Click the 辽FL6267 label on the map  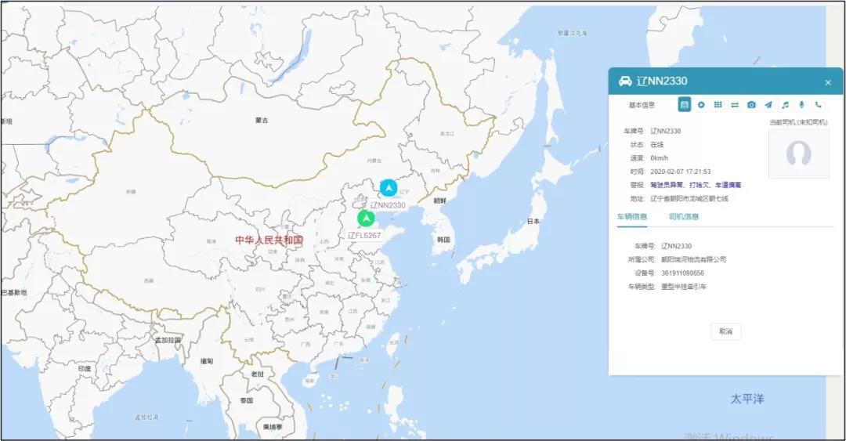coord(365,235)
